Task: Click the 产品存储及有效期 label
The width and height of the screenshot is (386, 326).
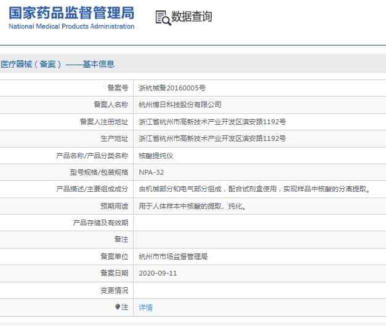Action: pyautogui.click(x=101, y=223)
